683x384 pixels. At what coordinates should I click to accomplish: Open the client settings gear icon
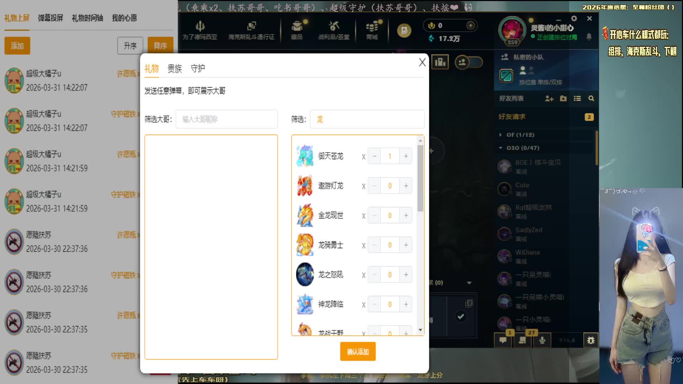click(574, 18)
